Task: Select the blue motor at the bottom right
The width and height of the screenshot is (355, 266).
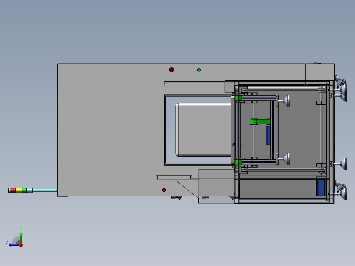Action: point(321,187)
